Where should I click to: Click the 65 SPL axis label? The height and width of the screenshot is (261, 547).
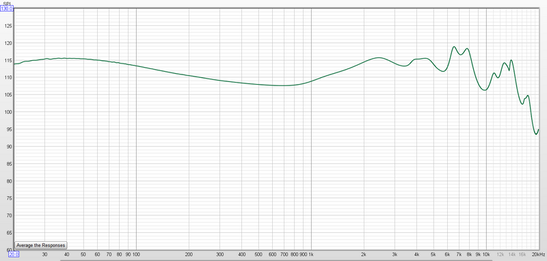(x=9, y=232)
